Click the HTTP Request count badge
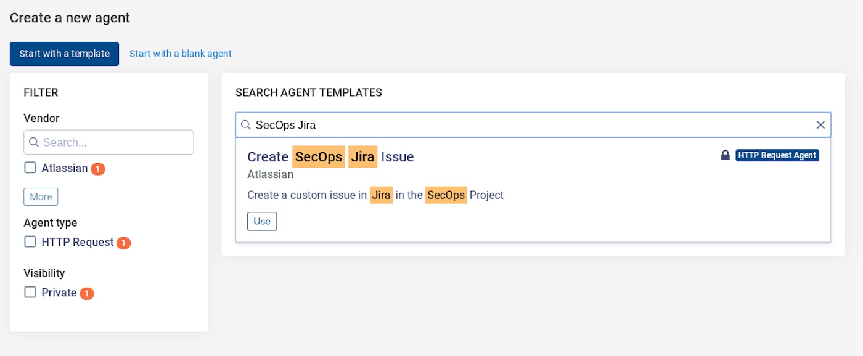The height and width of the screenshot is (356, 863). [x=123, y=243]
